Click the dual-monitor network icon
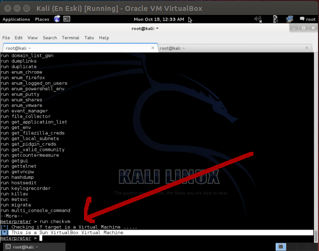Viewport: 319px width, 251px height. (290, 19)
